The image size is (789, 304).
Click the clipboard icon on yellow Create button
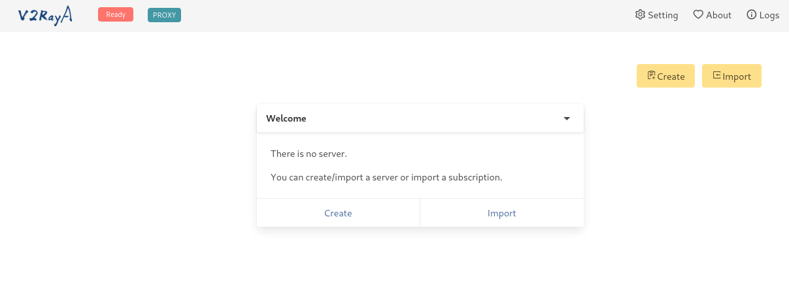click(x=651, y=76)
